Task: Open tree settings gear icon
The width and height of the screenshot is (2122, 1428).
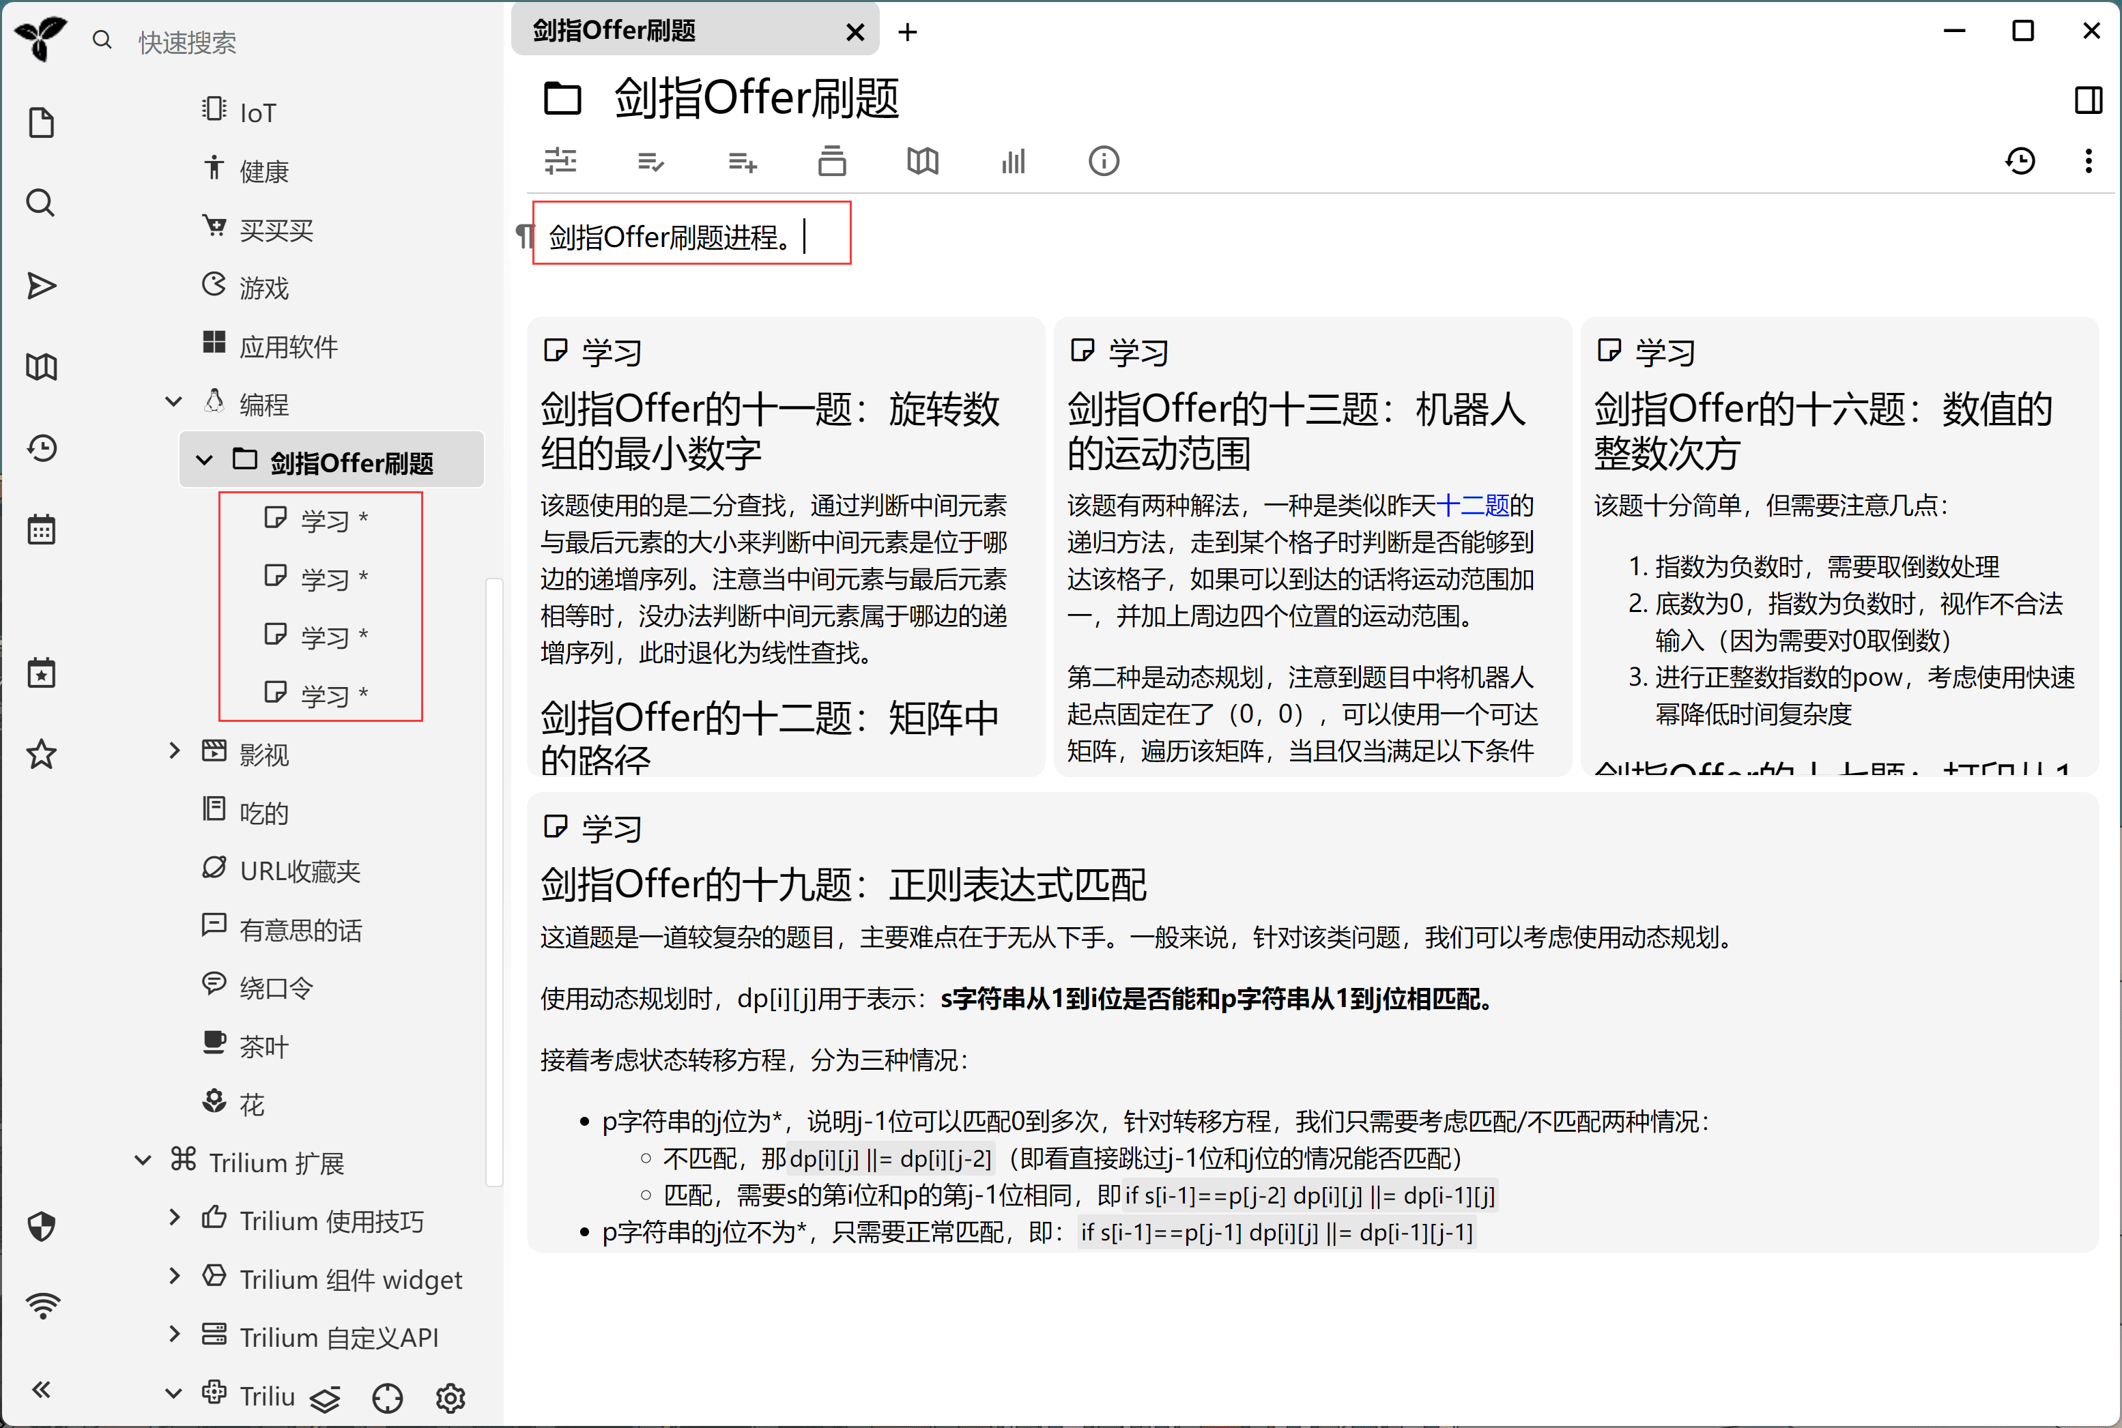Action: [450, 1398]
